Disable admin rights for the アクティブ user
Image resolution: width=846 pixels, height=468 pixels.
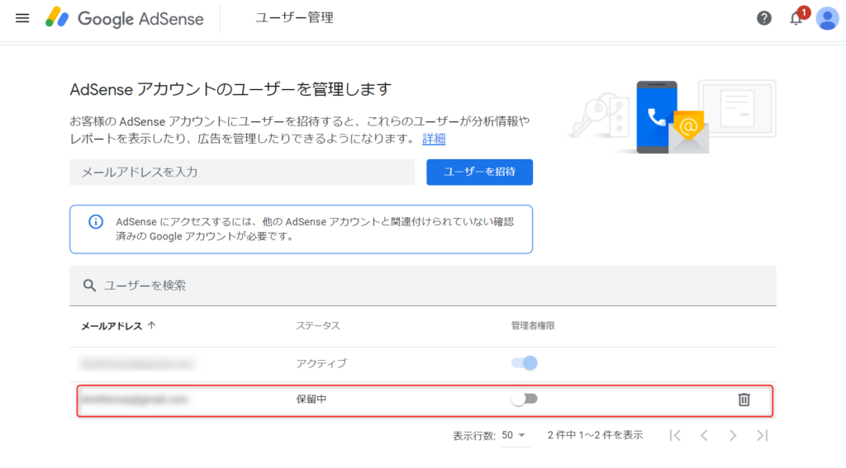(525, 363)
